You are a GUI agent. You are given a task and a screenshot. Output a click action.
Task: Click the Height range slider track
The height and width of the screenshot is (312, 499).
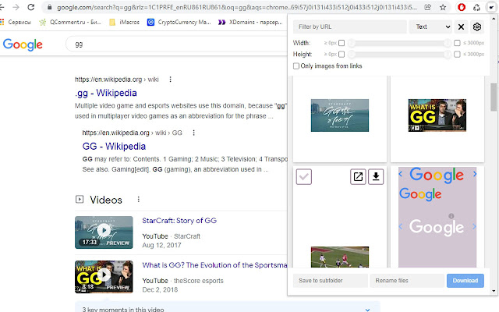click(x=399, y=55)
